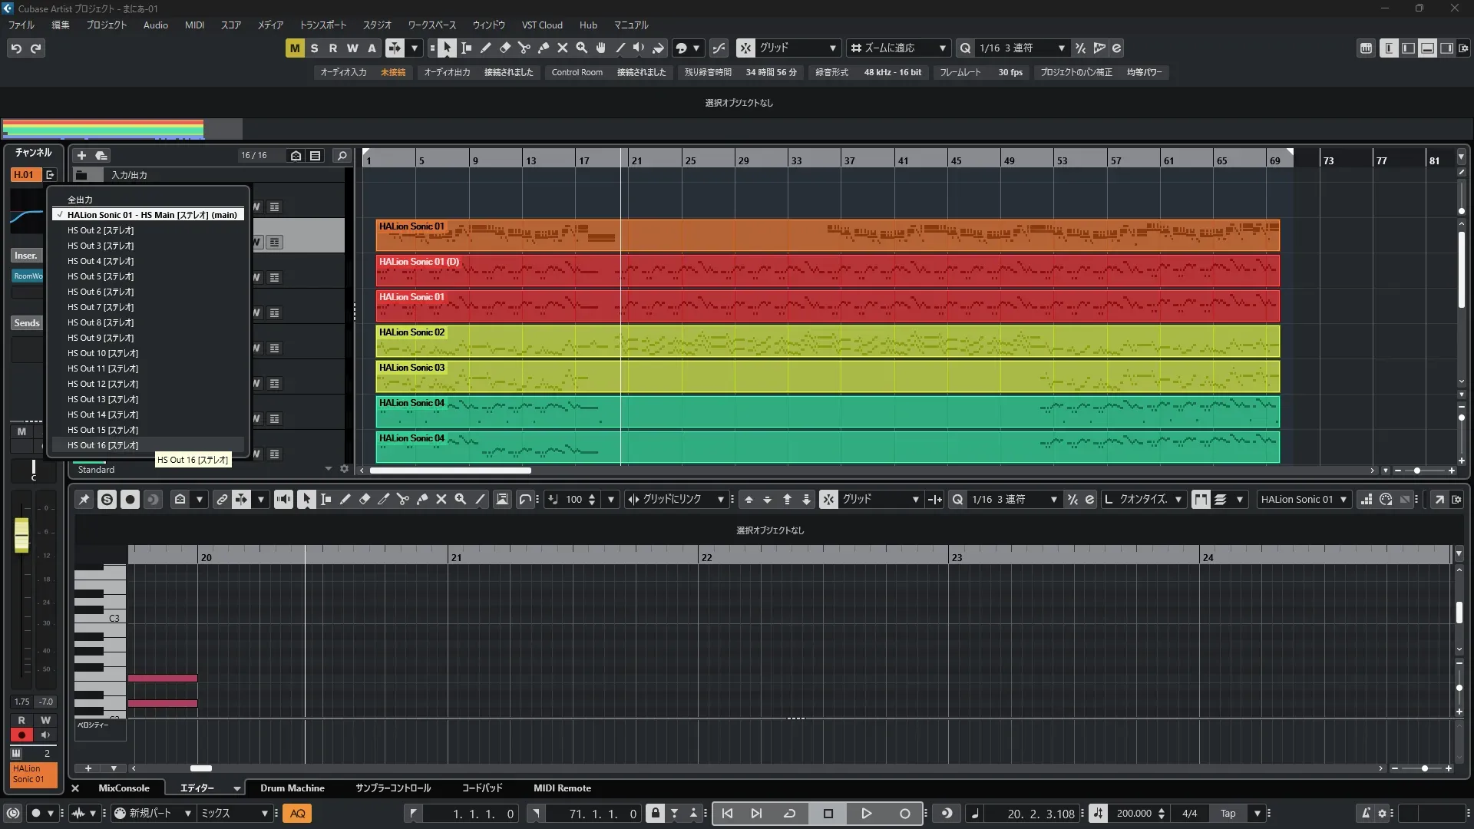Click the tempo 200.000 field
Viewport: 1474px width, 829px height.
tap(1134, 814)
